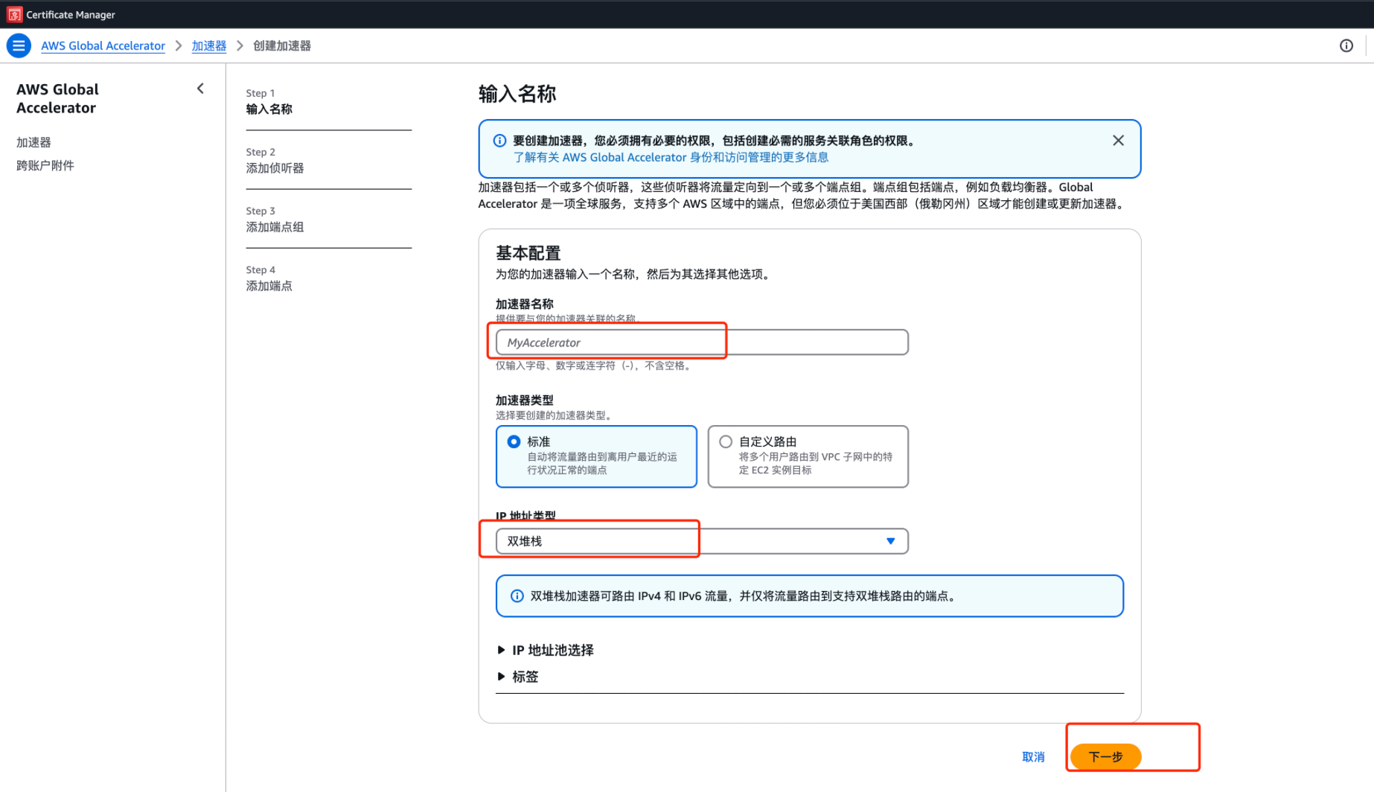The height and width of the screenshot is (792, 1374).
Task: Expand the 标签 section
Action: (x=517, y=677)
